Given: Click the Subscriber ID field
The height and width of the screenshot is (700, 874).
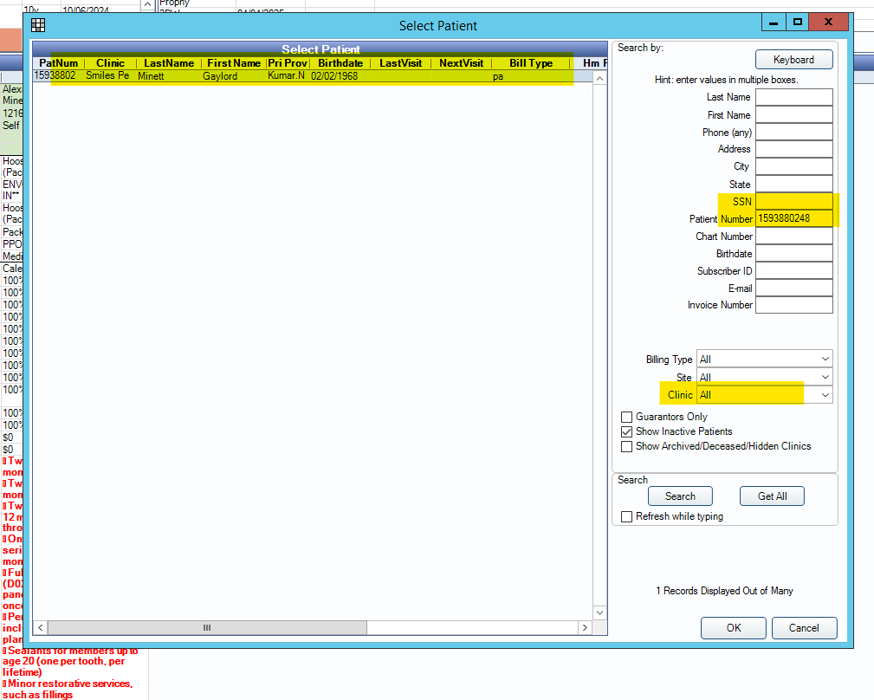Looking at the screenshot, I should point(793,270).
